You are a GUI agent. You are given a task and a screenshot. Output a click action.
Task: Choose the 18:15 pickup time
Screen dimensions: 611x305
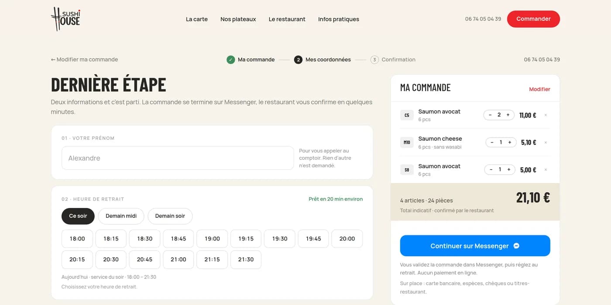pyautogui.click(x=111, y=239)
